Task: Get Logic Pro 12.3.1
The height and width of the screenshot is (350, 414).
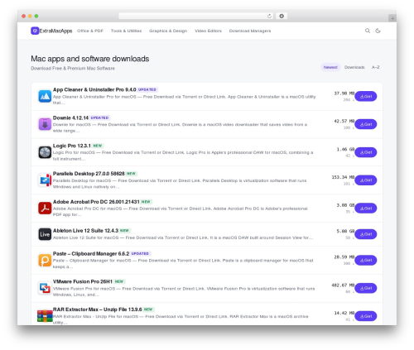Action: tap(366, 152)
